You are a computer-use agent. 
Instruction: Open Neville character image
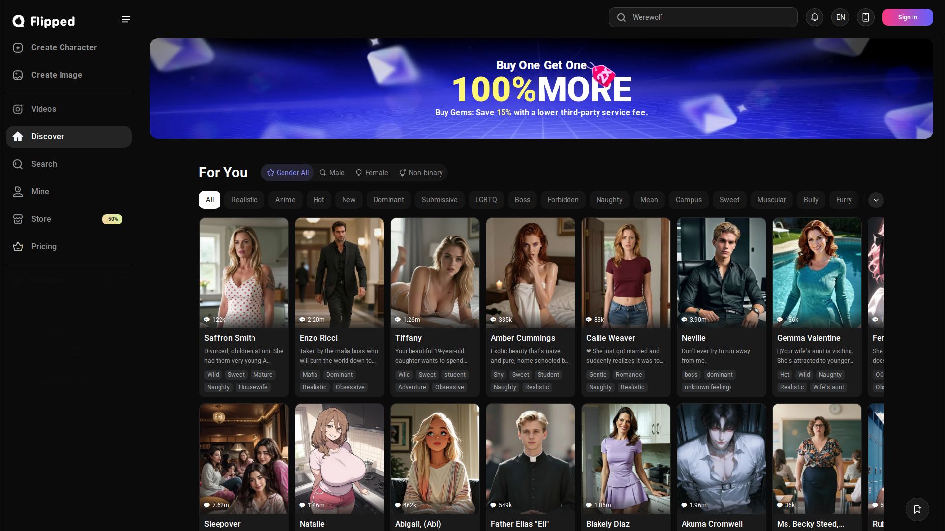coord(722,273)
